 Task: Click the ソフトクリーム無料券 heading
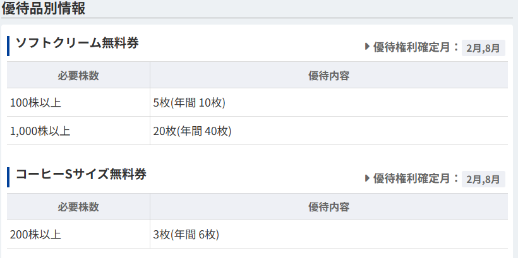coord(77,44)
